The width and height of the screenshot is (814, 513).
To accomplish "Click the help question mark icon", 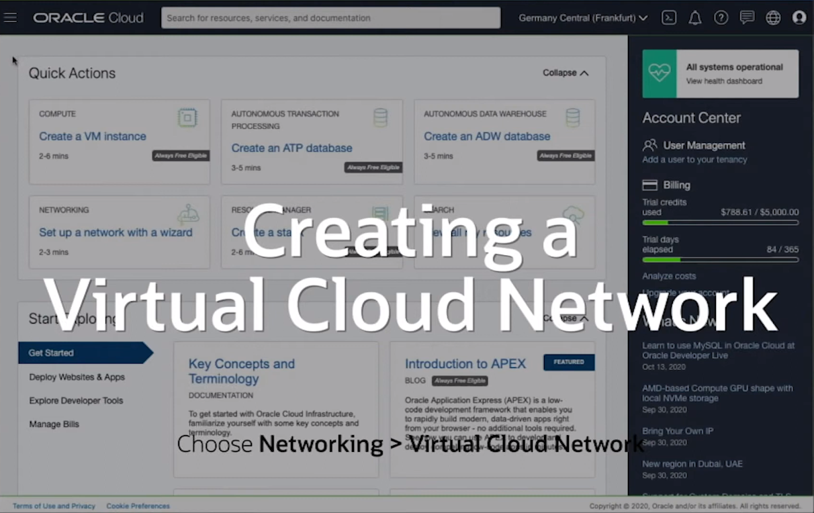I will [x=721, y=17].
